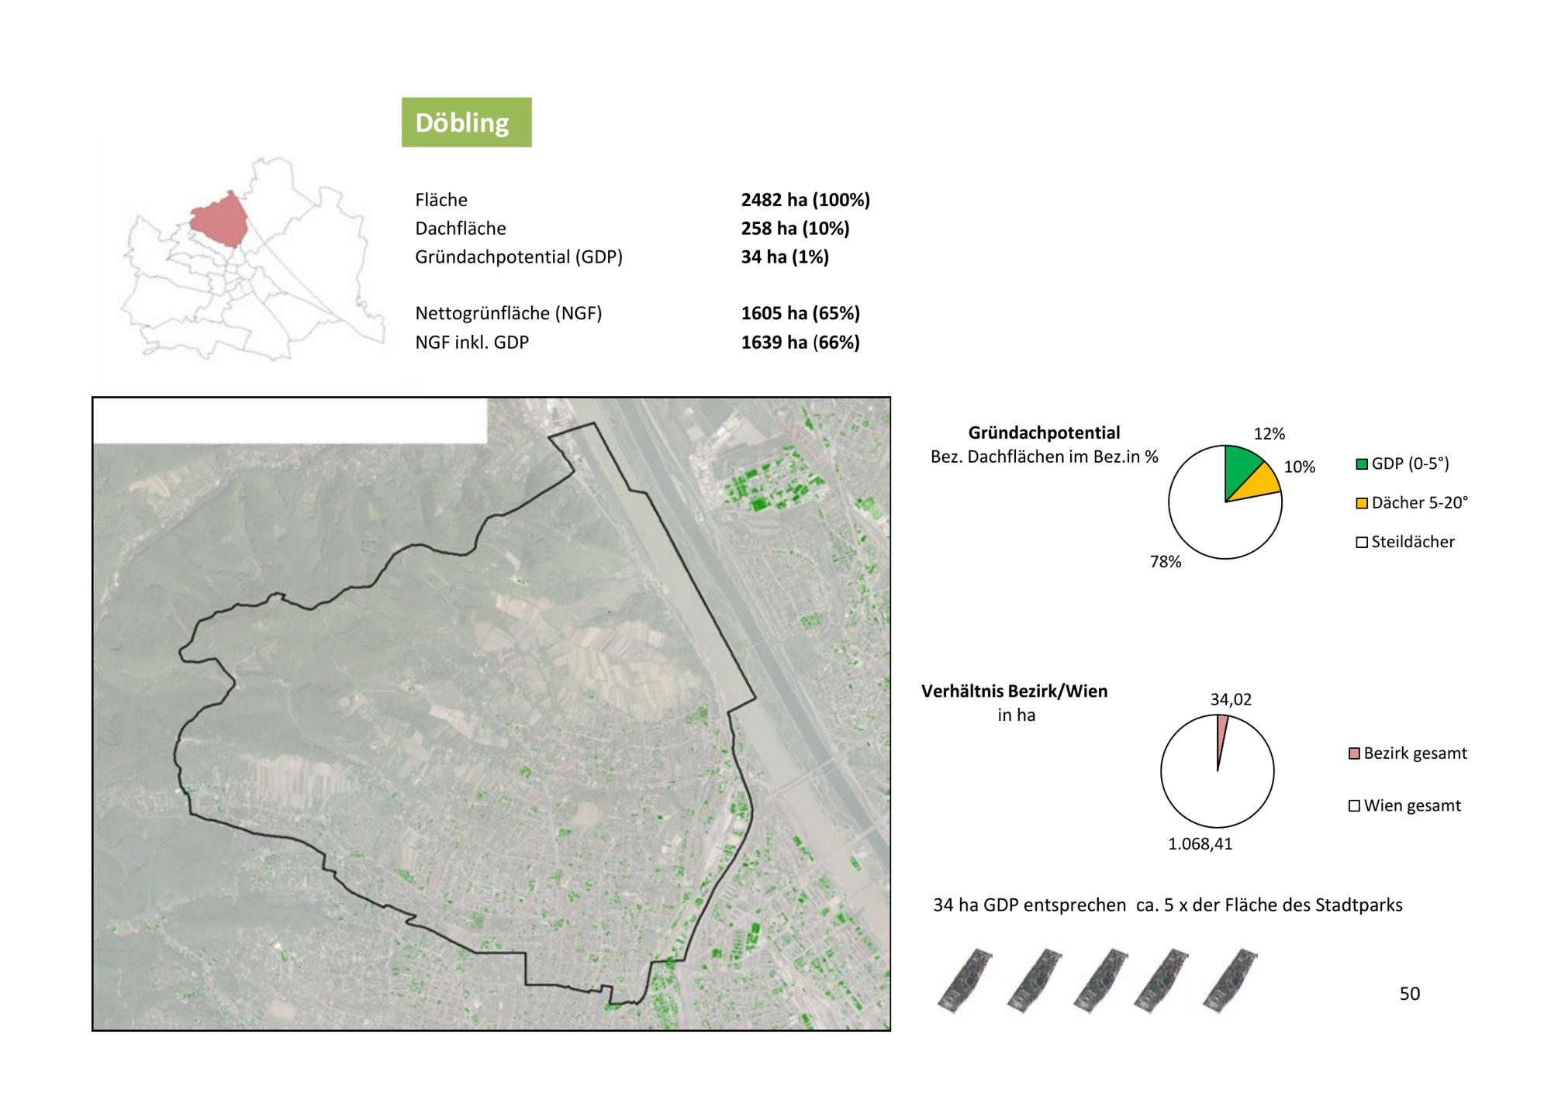Click the pink 34,02 slice in ratio pie
The width and height of the screenshot is (1551, 1096).
point(1222,732)
